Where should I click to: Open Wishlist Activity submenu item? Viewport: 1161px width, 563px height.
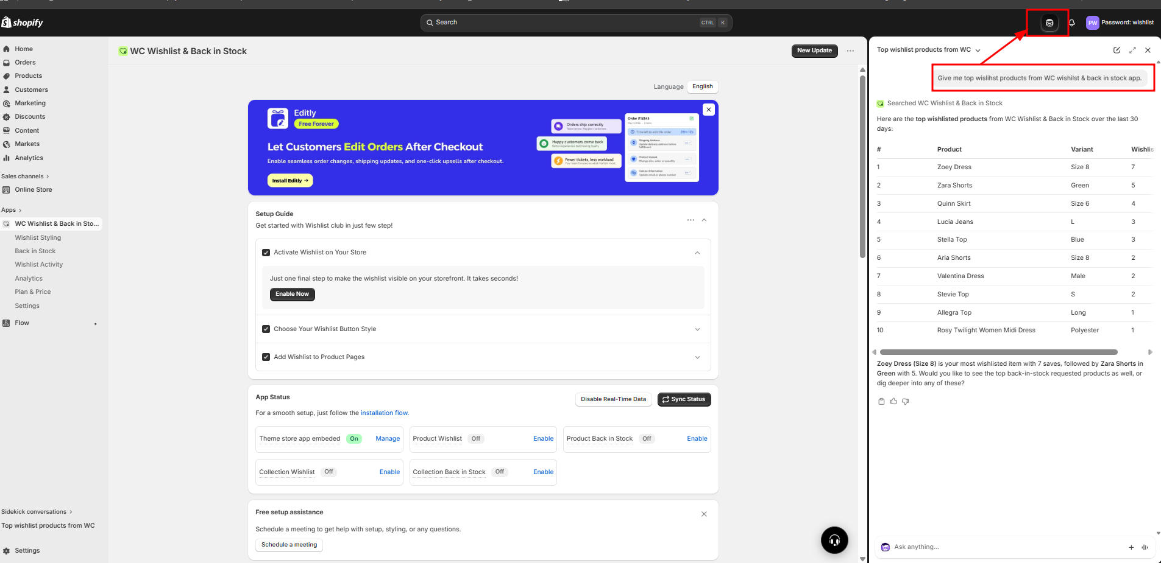39,265
